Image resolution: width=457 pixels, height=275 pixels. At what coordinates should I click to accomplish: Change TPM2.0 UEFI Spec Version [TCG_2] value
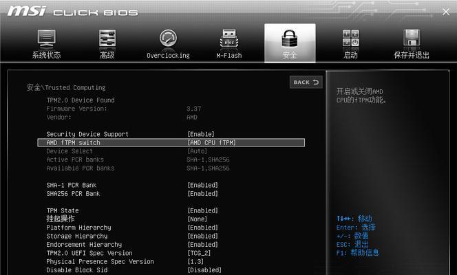point(199,253)
